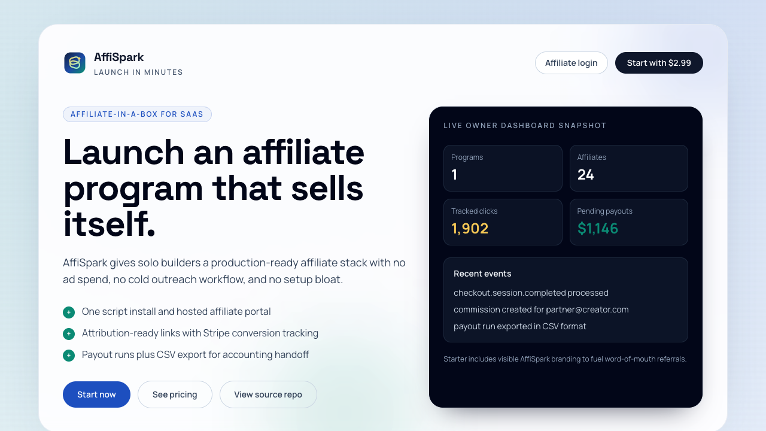Select the AFFILIATE-IN-A-BOX FOR SAAS badge
Screen dimensions: 766x431
click(137, 114)
